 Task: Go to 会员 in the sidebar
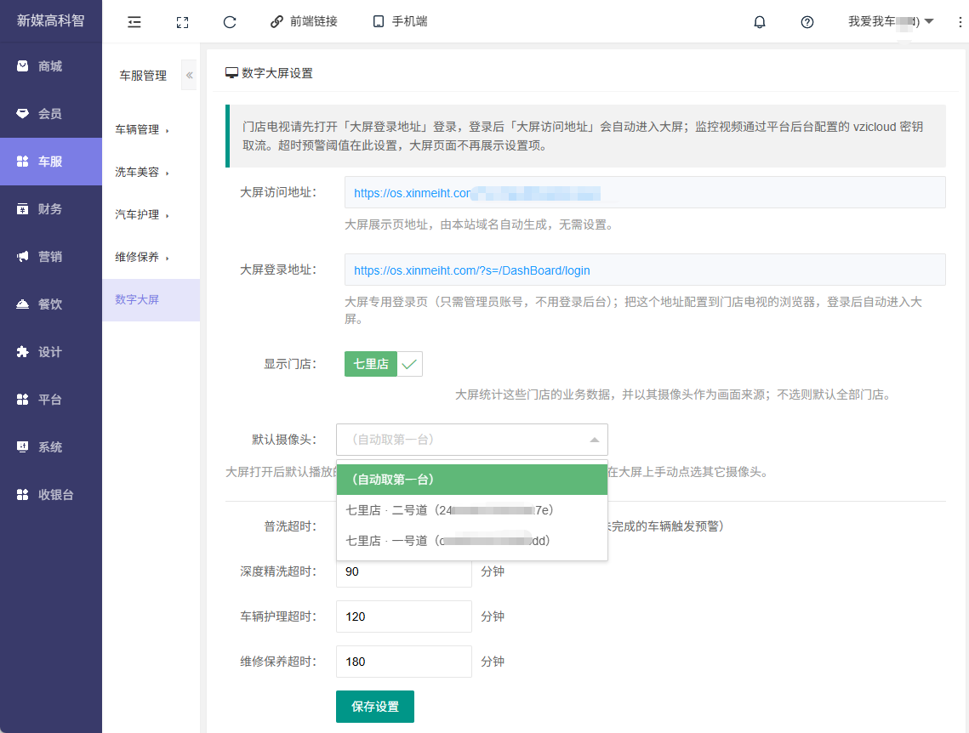[x=51, y=114]
